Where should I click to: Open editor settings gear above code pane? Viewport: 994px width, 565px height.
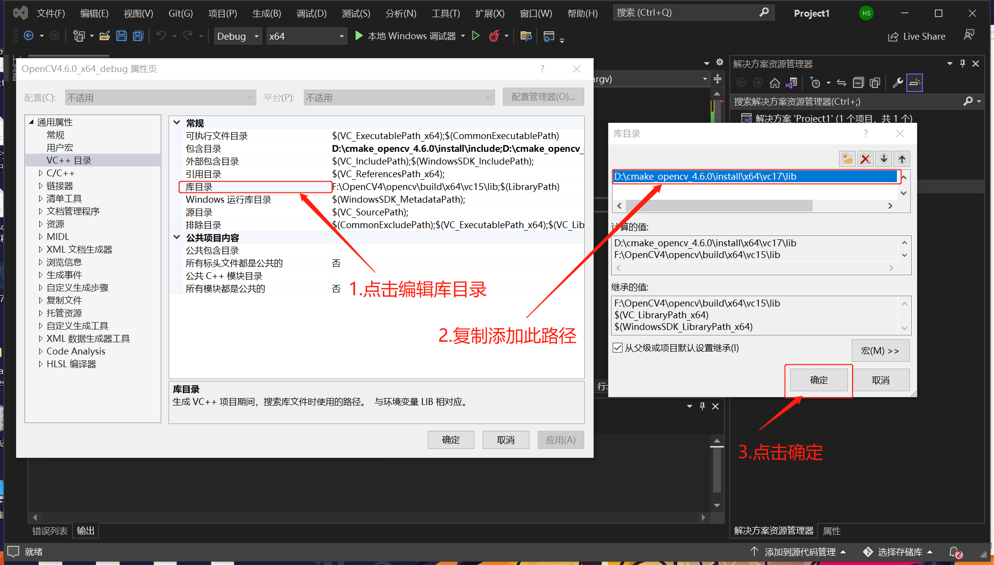tap(720, 62)
